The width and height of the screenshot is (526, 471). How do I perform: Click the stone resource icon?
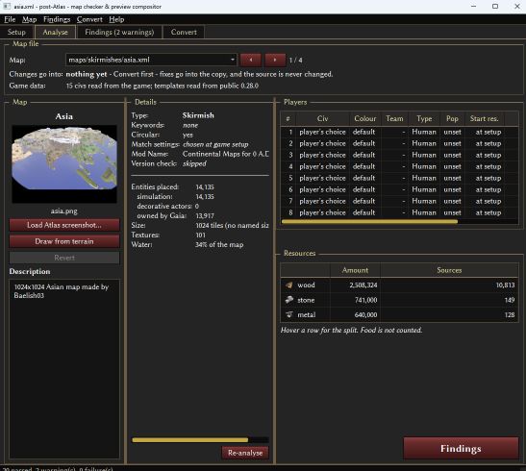tap(289, 300)
